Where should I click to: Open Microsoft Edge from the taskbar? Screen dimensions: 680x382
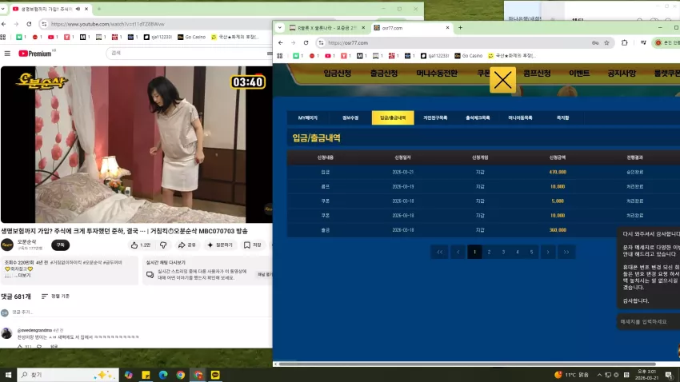tap(163, 375)
